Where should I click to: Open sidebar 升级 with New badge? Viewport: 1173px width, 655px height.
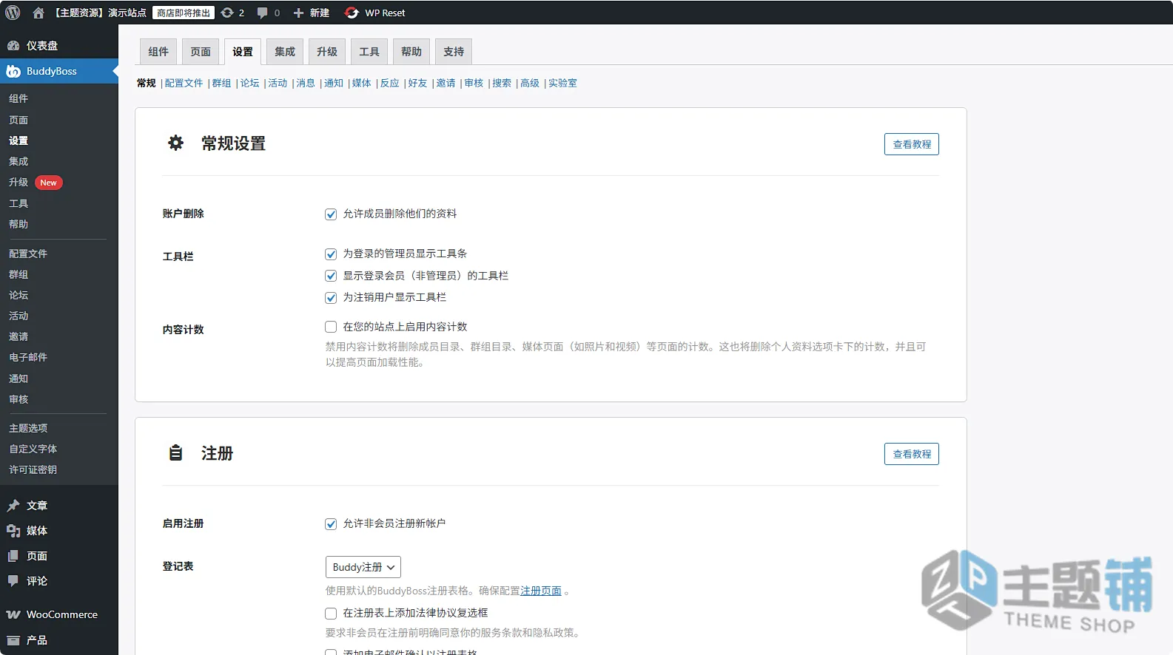tap(36, 182)
